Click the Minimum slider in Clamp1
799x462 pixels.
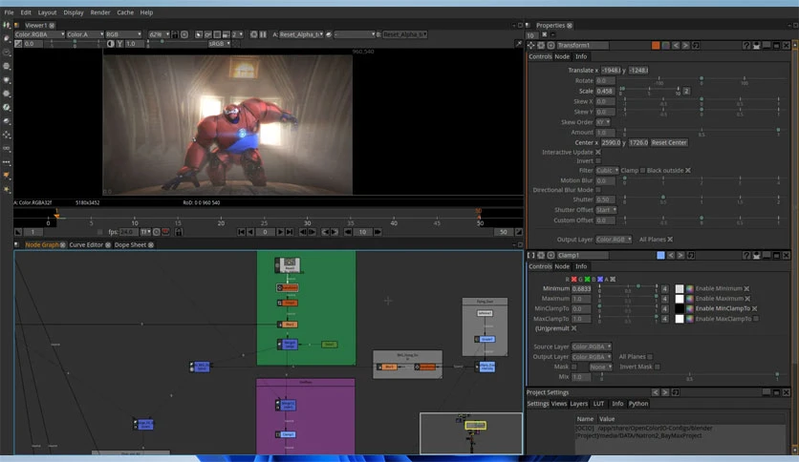pos(627,287)
